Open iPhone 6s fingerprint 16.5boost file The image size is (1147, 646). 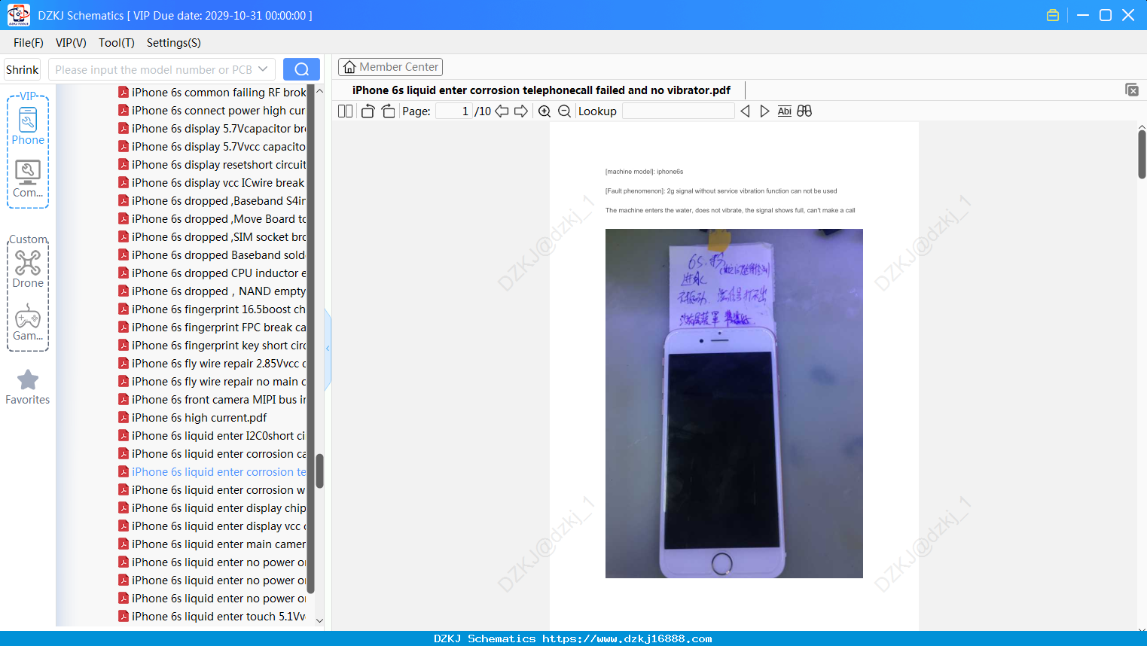212,309
